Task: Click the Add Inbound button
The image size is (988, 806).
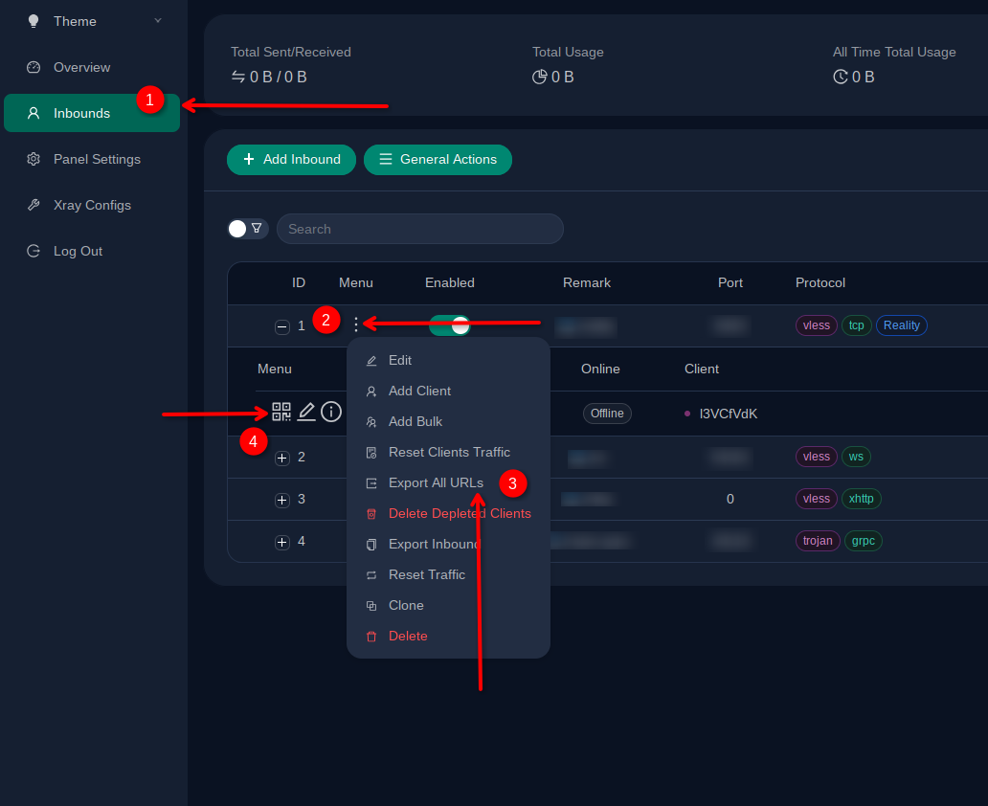Action: point(291,160)
